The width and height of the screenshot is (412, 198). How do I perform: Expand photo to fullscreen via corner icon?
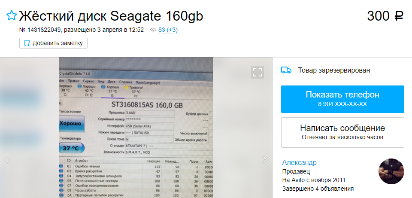[x=257, y=72]
